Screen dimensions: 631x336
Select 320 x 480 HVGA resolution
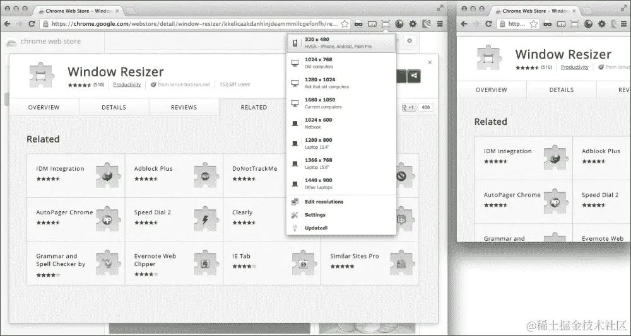341,43
